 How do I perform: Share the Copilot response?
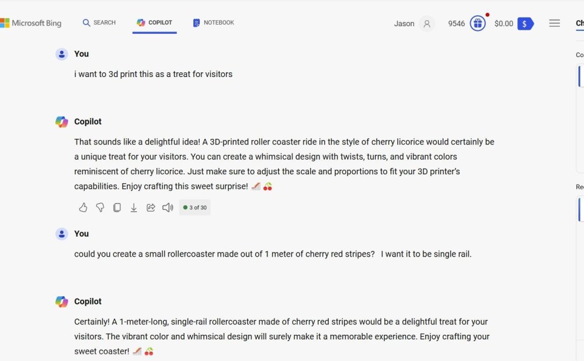pos(151,208)
